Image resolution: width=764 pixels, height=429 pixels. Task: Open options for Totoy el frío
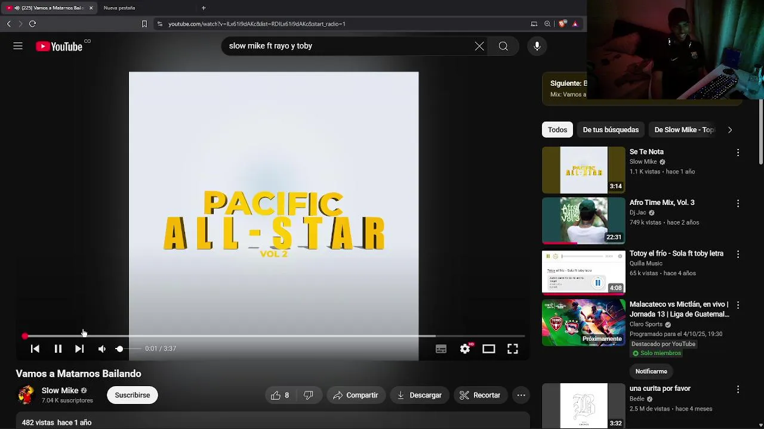click(738, 254)
